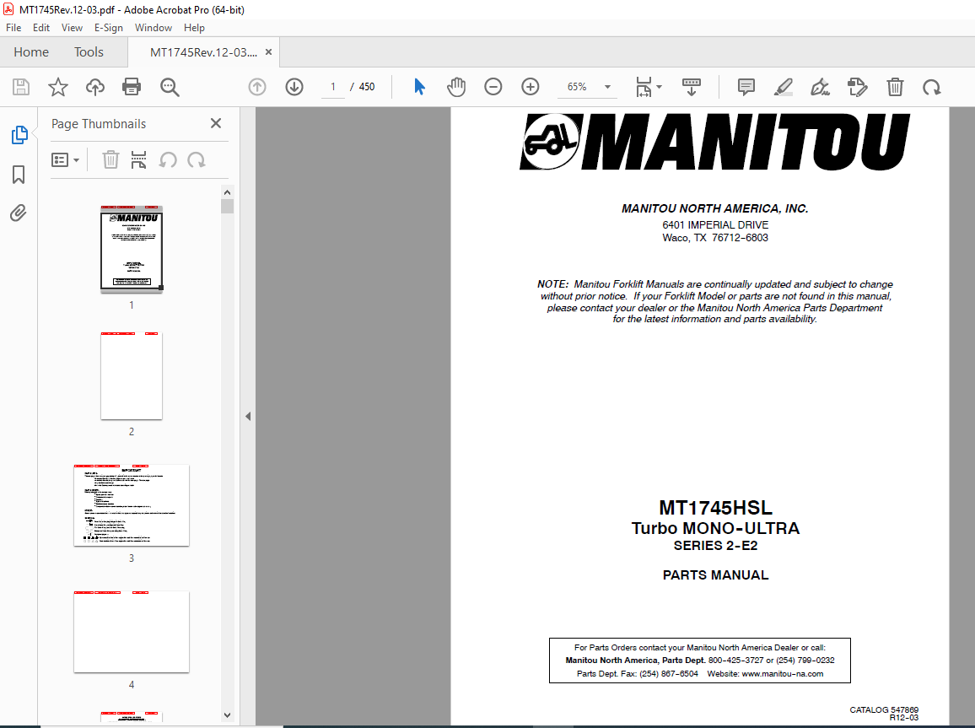Click "MANITOU NORTH AMERICA, INC." text
Screen dimensions: 975x728
pos(715,208)
